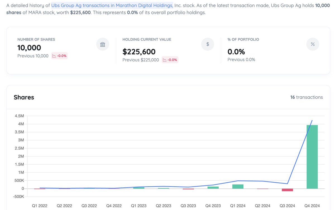The height and width of the screenshot is (210, 335).
Task: Click the -500K y-axis label
Action: pos(18,197)
